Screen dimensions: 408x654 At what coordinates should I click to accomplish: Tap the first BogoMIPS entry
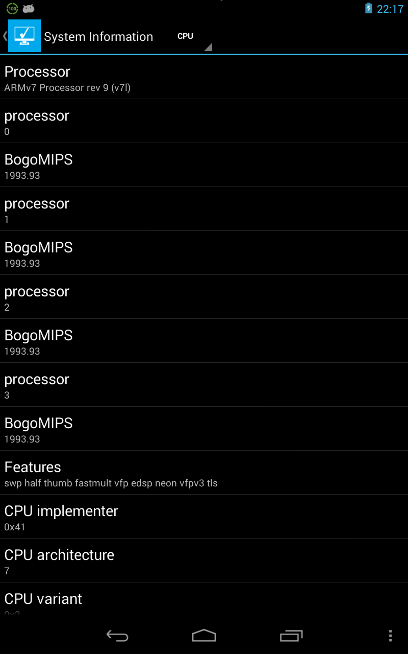[204, 165]
